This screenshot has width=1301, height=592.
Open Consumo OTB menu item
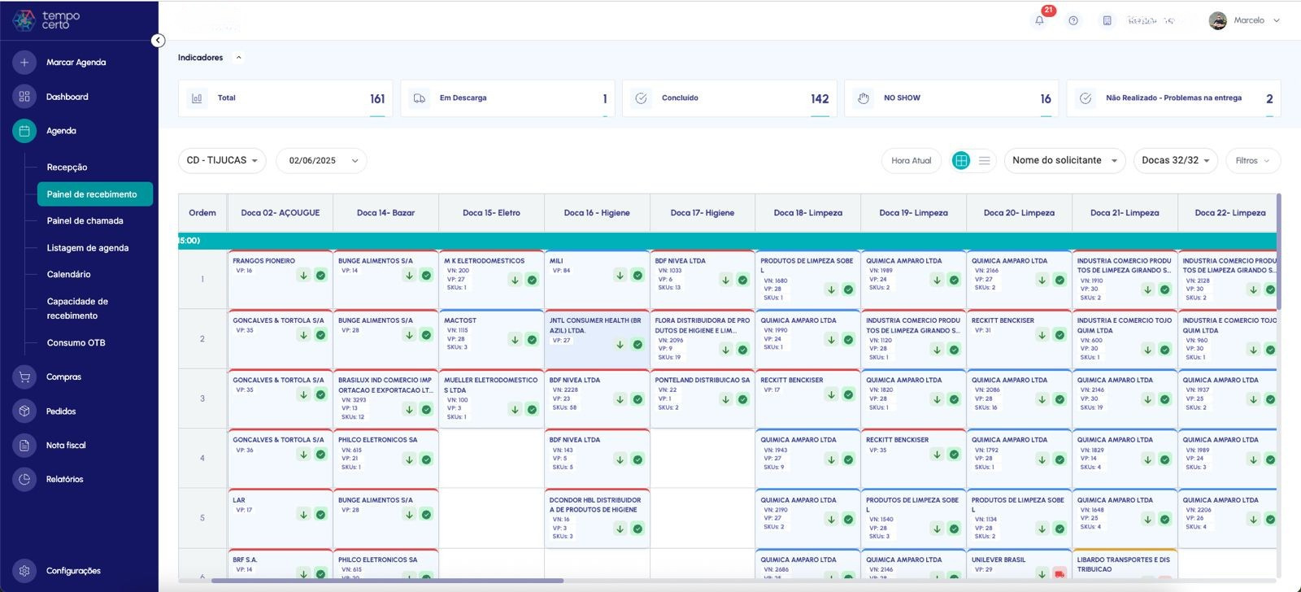76,343
